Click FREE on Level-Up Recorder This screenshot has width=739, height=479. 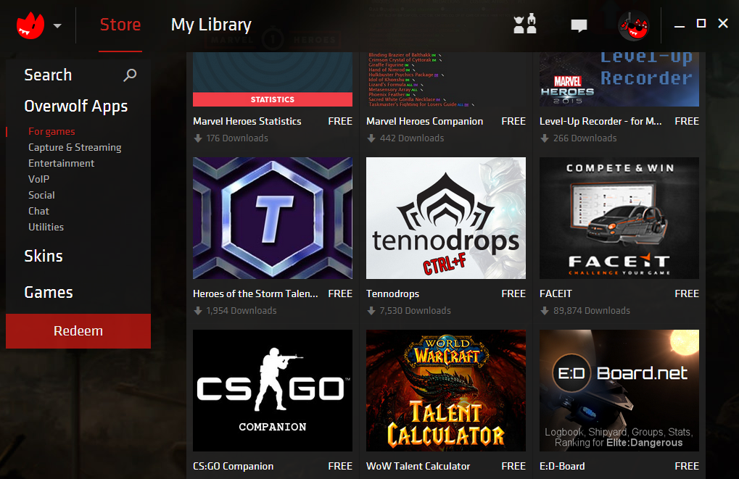[x=687, y=122]
